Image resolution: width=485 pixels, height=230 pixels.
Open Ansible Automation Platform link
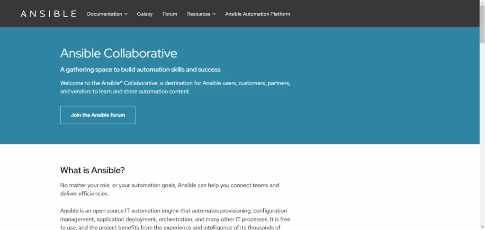258,14
